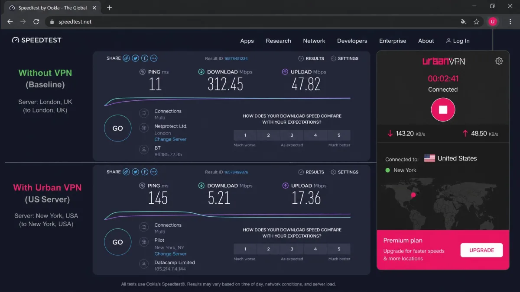The height and width of the screenshot is (292, 520).
Task: Click the GO button in baseline panel
Action: (x=118, y=128)
